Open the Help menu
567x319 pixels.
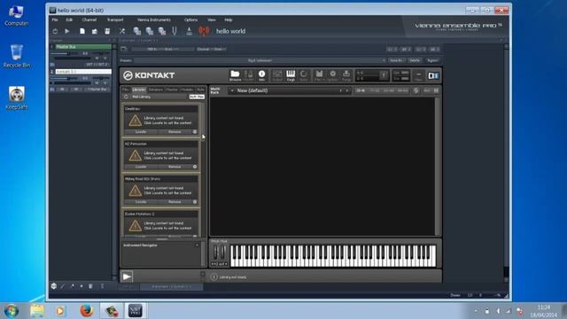pyautogui.click(x=229, y=19)
